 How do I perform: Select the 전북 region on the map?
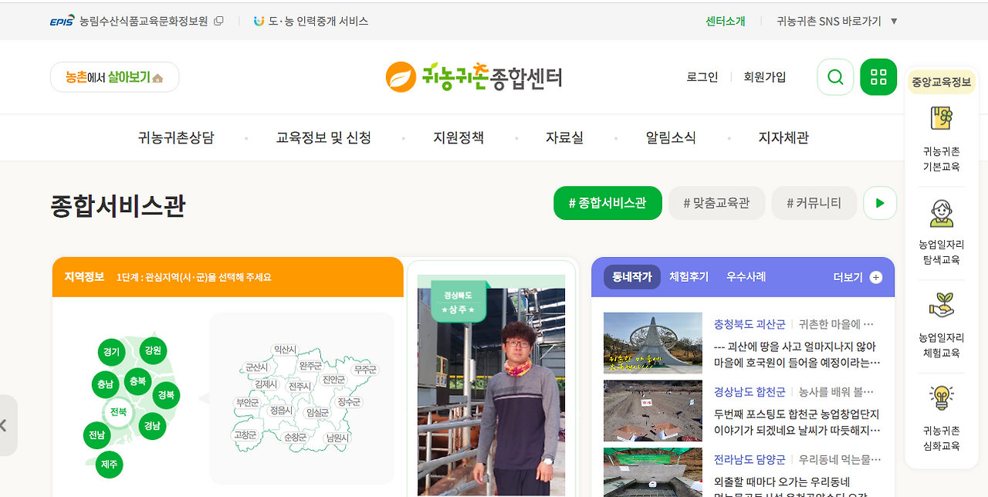[x=119, y=413]
